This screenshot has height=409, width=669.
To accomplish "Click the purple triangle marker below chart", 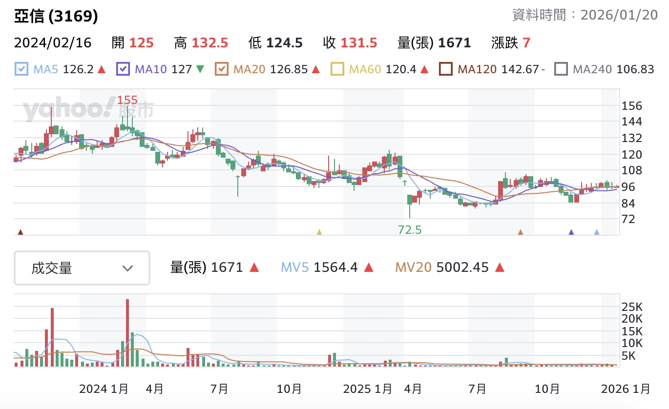I will pyautogui.click(x=571, y=232).
